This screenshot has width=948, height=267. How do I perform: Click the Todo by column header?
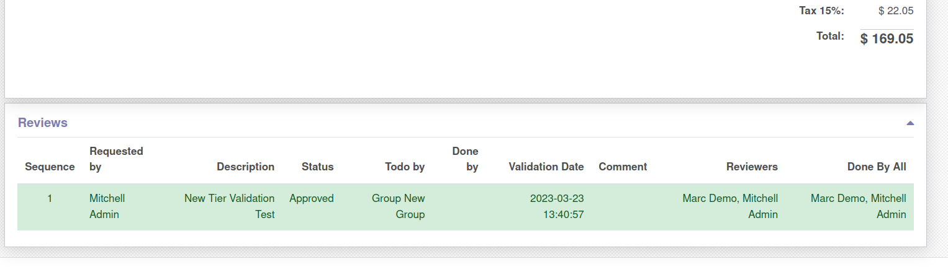[405, 167]
